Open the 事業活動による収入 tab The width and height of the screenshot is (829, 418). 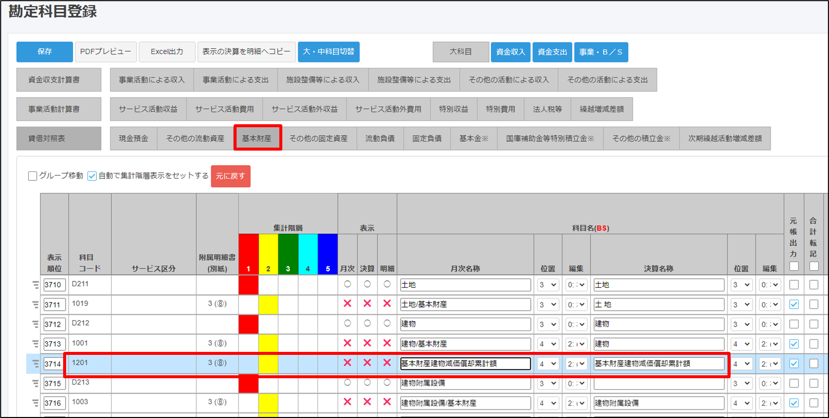point(152,80)
